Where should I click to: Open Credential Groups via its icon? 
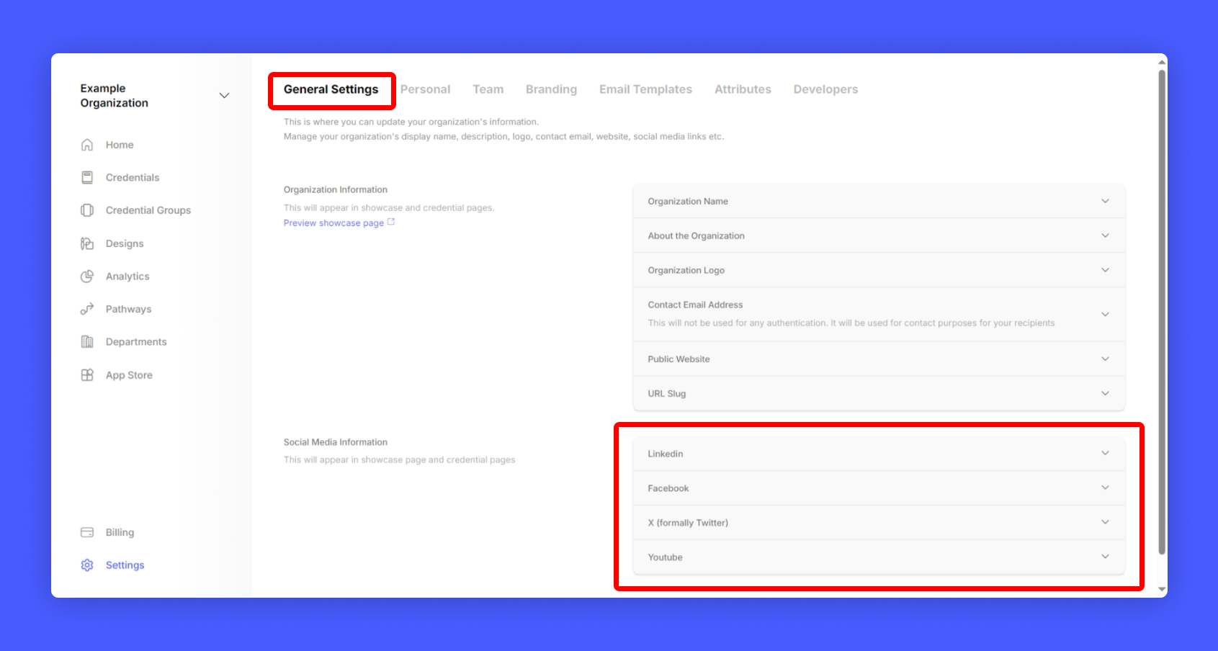[87, 210]
